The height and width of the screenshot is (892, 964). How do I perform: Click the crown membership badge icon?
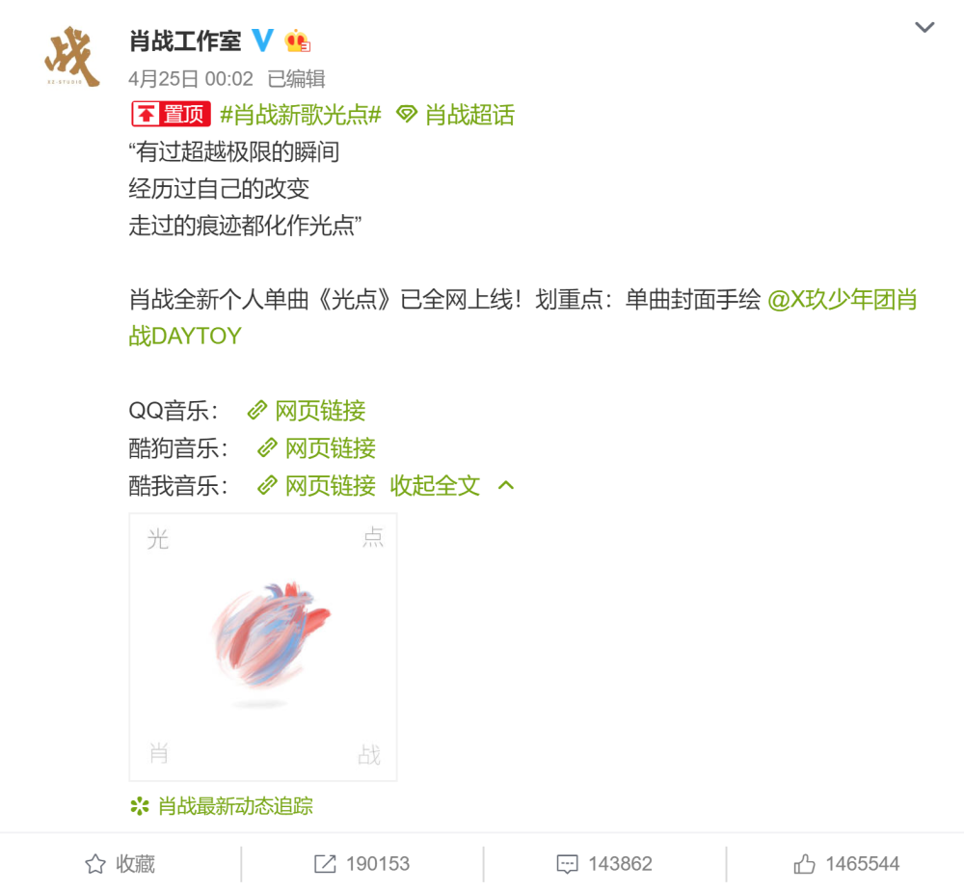click(298, 41)
